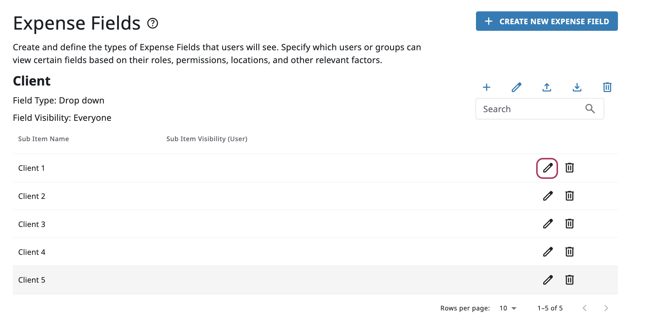Click the help icon beside Expense Fields
647x323 pixels.
tap(153, 23)
